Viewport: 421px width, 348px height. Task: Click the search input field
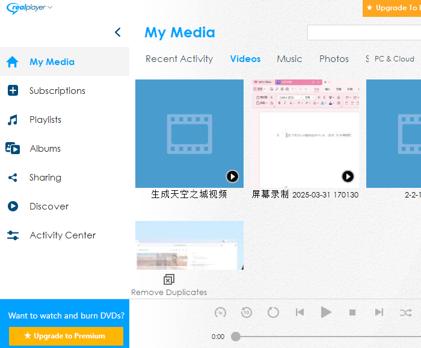364,33
